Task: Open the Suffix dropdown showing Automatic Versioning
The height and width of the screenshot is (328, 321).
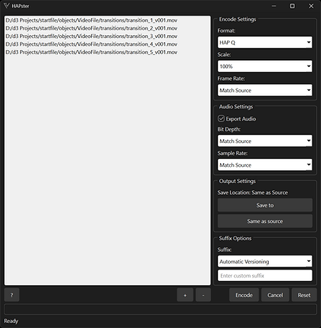Action: (265, 261)
